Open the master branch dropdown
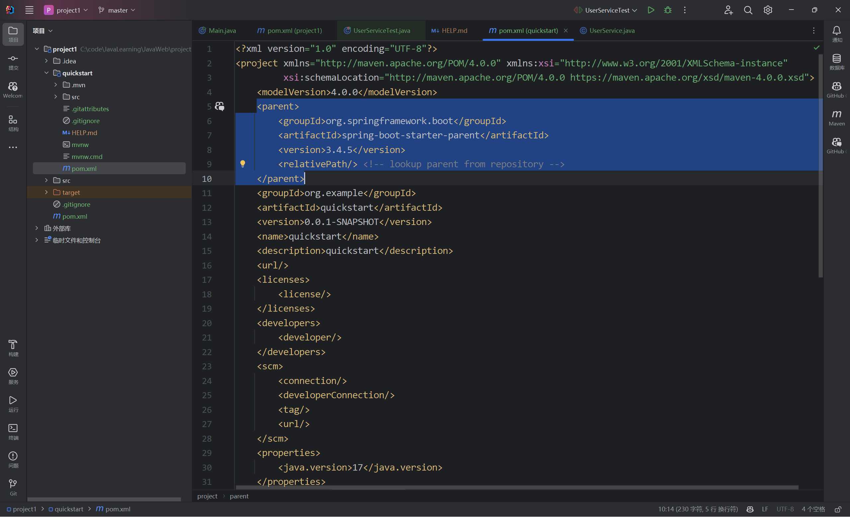The height and width of the screenshot is (517, 850). pos(117,10)
